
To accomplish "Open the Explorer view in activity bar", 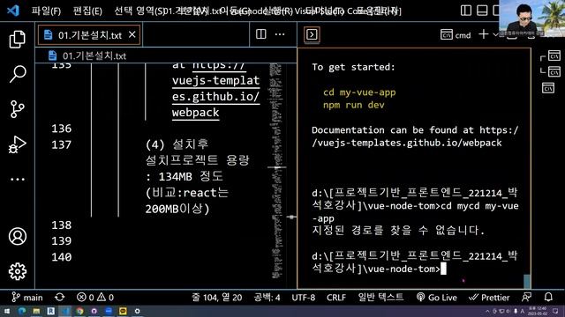I will 18,39.
